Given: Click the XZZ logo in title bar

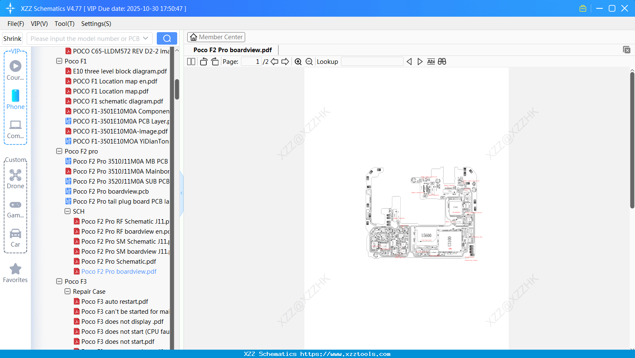Looking at the screenshot, I should [10, 8].
